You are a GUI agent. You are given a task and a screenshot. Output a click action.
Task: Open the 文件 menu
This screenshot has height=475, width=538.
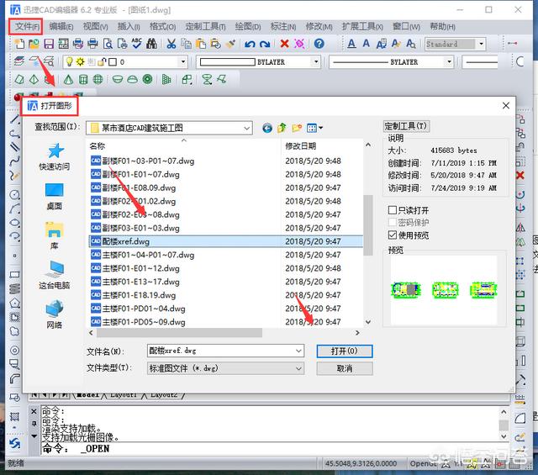tap(27, 27)
